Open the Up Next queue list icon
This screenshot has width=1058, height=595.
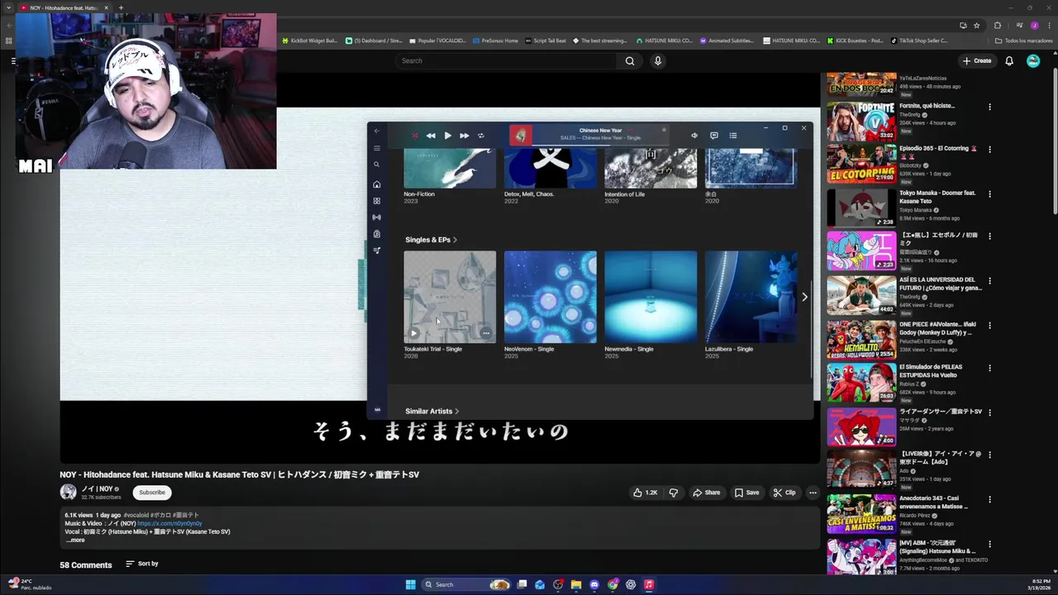733,136
